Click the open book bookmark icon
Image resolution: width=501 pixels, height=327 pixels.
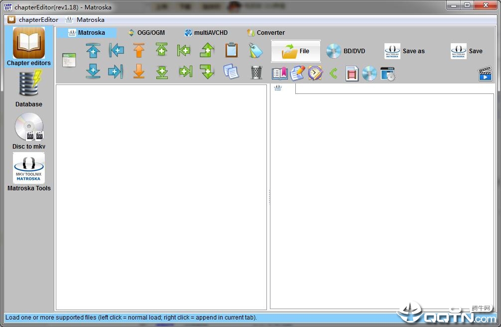click(279, 74)
